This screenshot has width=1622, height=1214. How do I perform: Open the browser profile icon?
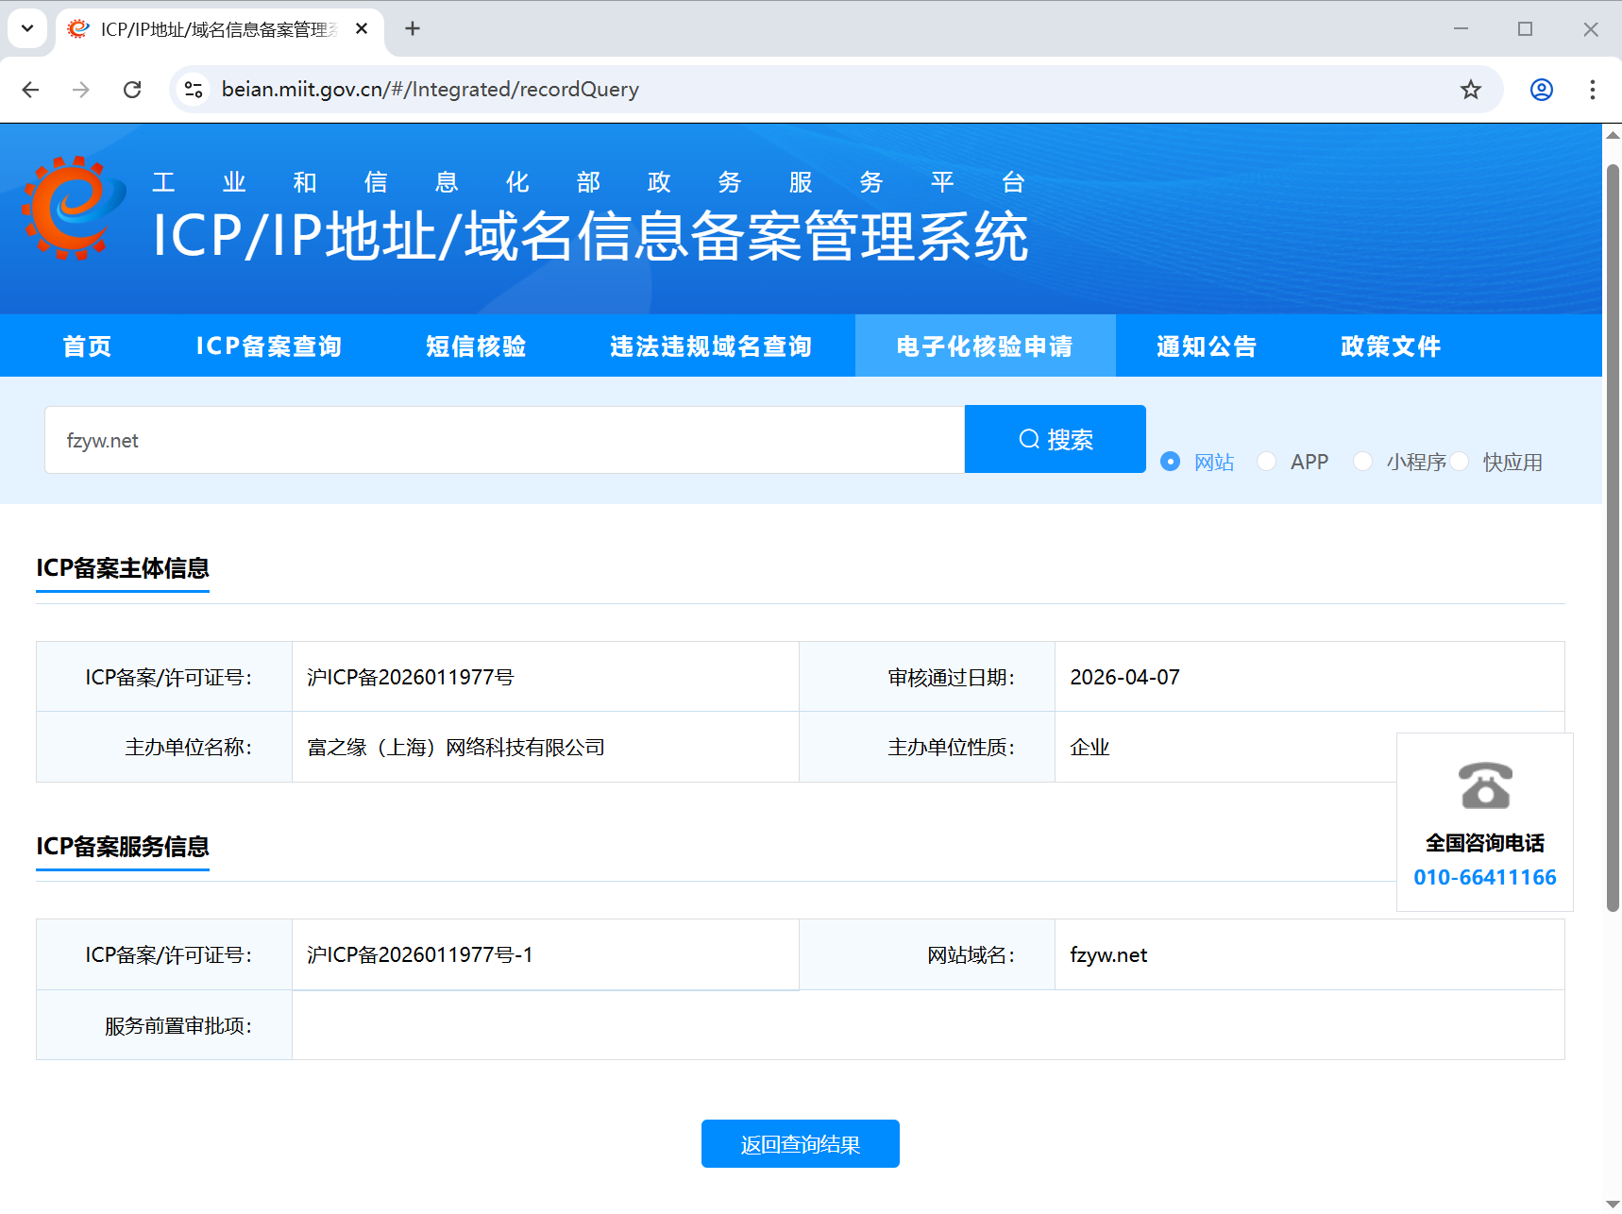point(1541,90)
